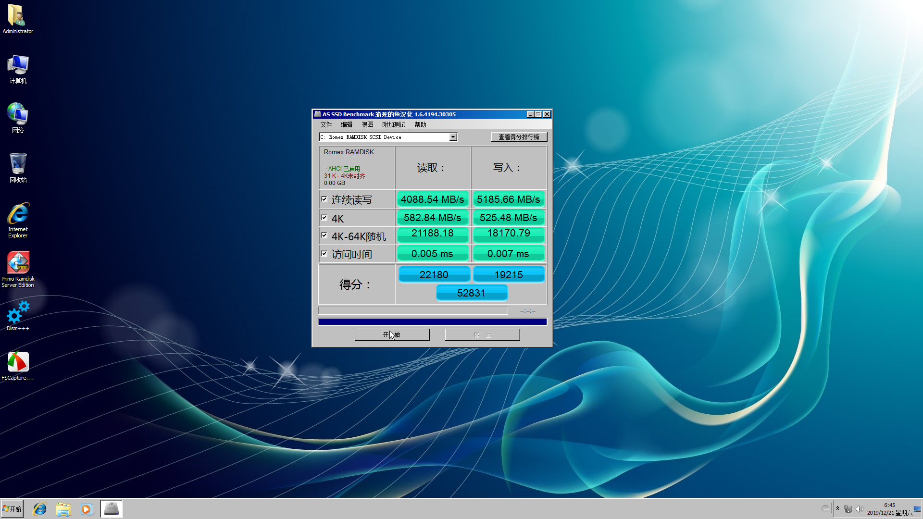
Task: Click the 读取： column header
Action: click(x=432, y=168)
